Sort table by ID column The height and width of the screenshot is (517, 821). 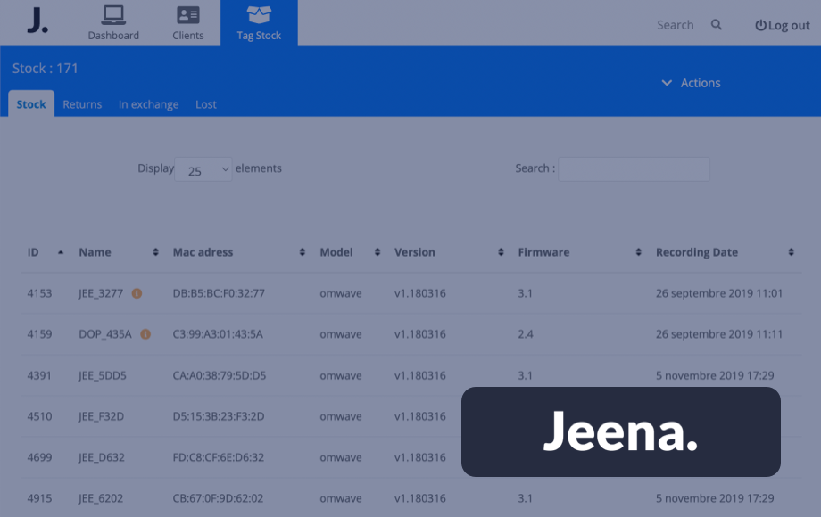pos(61,252)
